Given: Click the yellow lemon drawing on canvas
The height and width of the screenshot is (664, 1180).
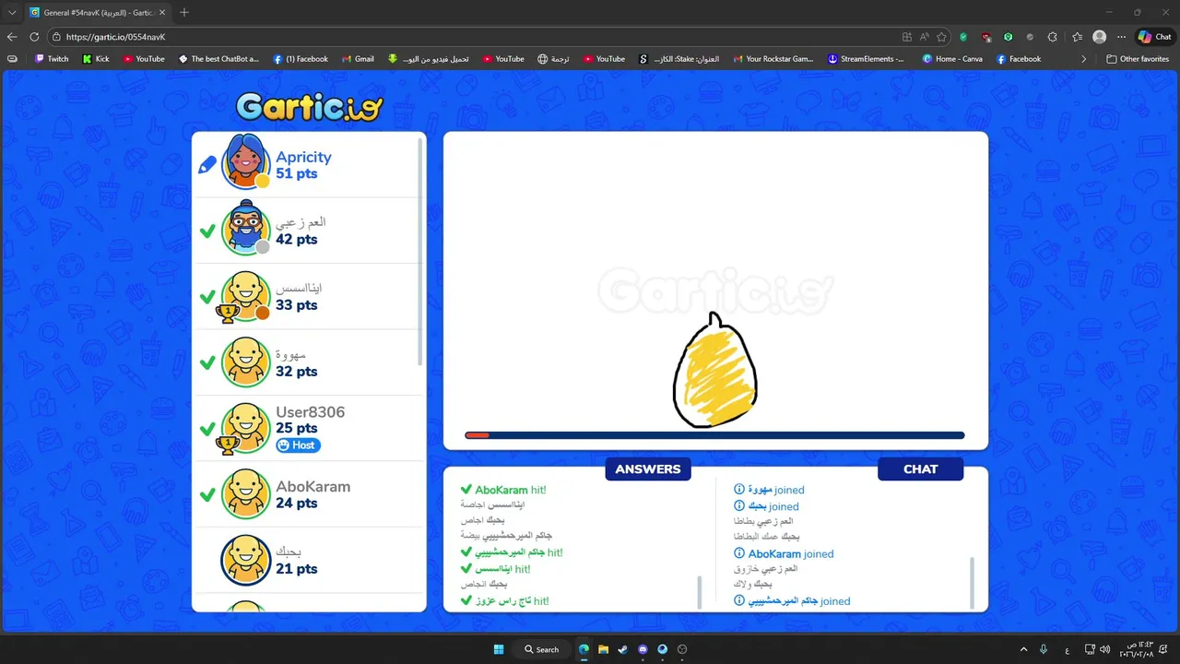Looking at the screenshot, I should coord(715,371).
